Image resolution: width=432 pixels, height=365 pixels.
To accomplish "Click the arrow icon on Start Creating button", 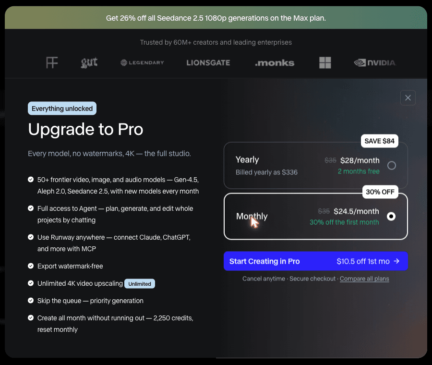I will click(x=396, y=261).
